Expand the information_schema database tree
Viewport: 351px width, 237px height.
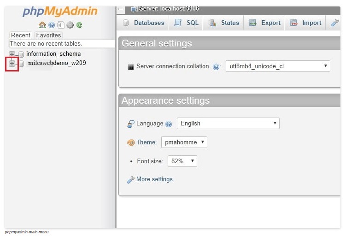12,54
